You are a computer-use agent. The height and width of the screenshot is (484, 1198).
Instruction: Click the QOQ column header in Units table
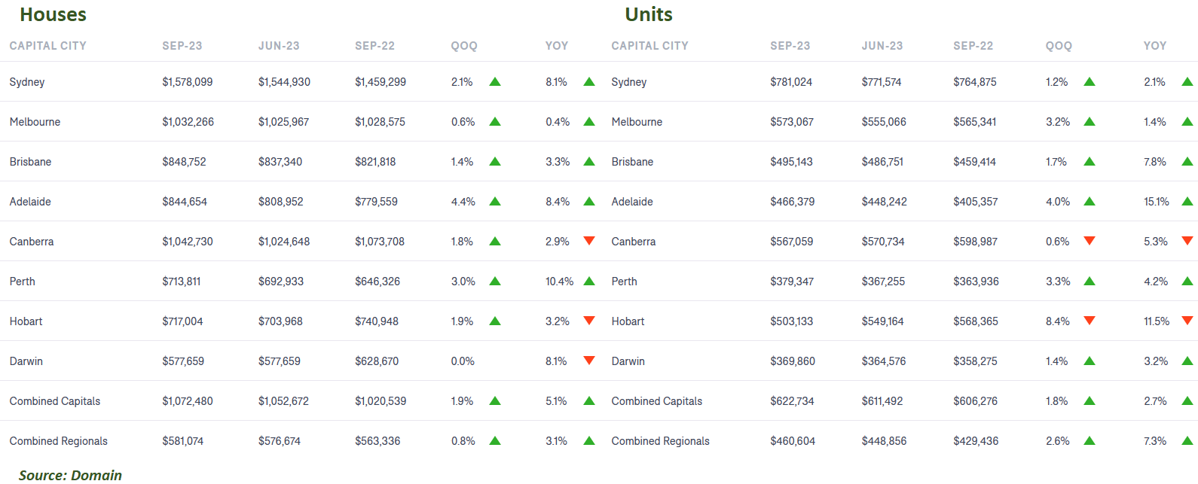coord(1059,46)
